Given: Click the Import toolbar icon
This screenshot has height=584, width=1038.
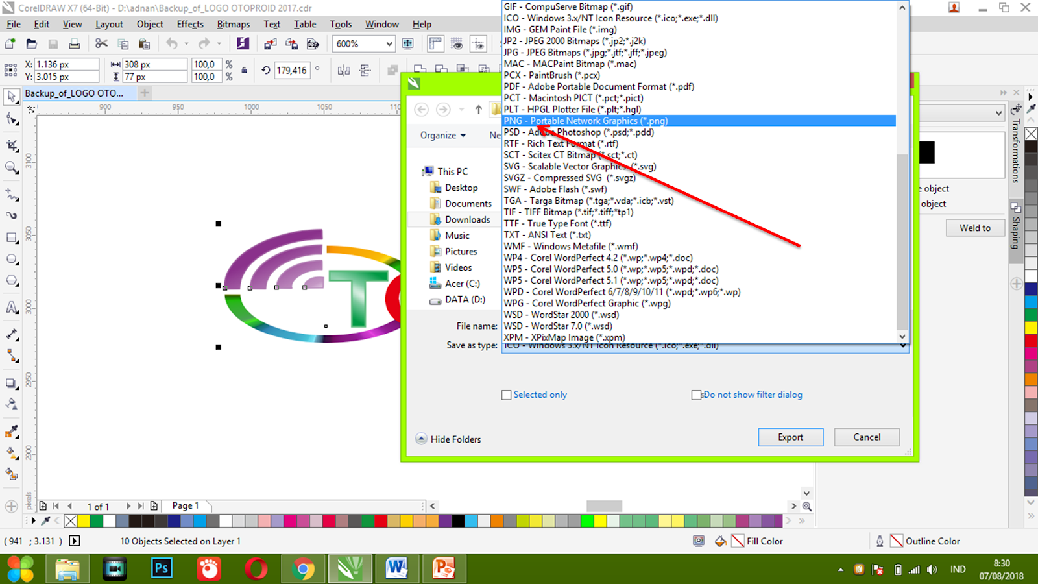Looking at the screenshot, I should tap(270, 44).
